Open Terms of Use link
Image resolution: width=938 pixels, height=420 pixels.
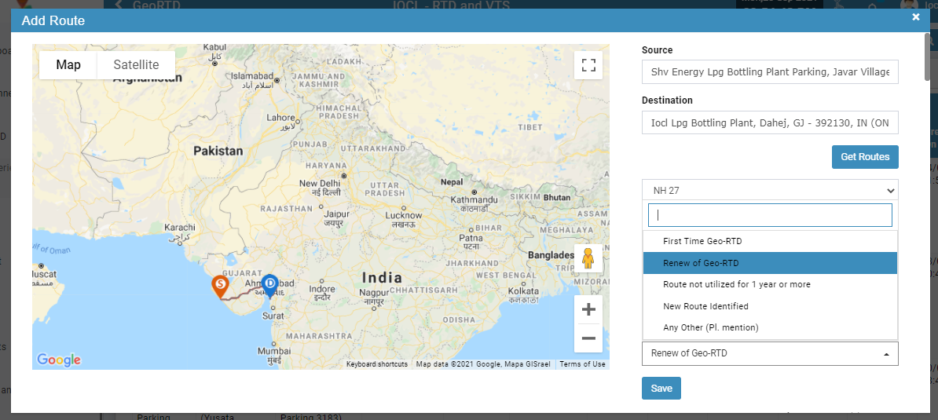582,364
